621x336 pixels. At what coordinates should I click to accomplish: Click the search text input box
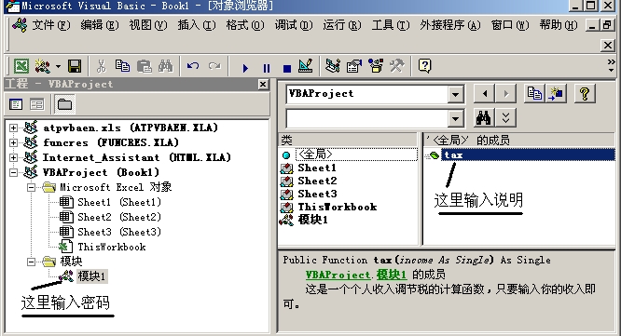click(x=366, y=118)
